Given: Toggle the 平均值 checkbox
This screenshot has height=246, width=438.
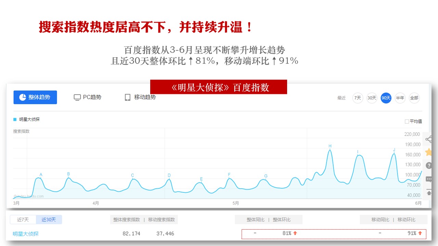Looking at the screenshot, I should [407, 121].
